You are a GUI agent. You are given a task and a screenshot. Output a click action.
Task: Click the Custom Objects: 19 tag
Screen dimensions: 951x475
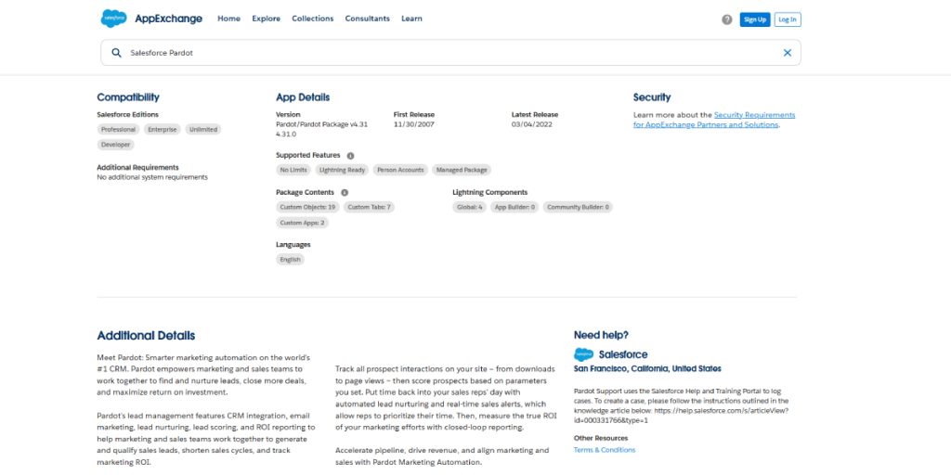(x=307, y=207)
